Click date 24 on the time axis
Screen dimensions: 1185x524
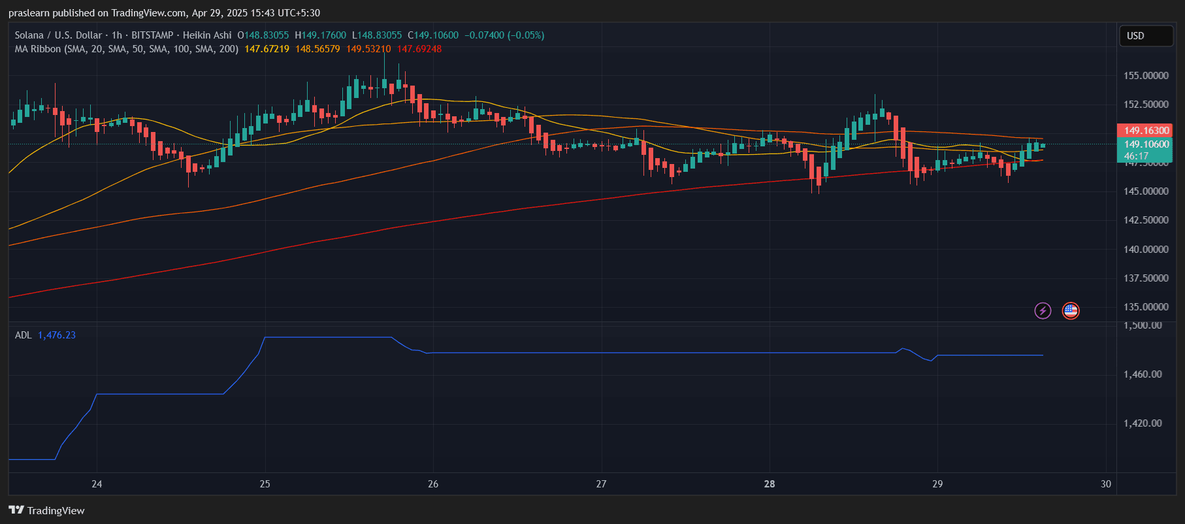pos(97,484)
